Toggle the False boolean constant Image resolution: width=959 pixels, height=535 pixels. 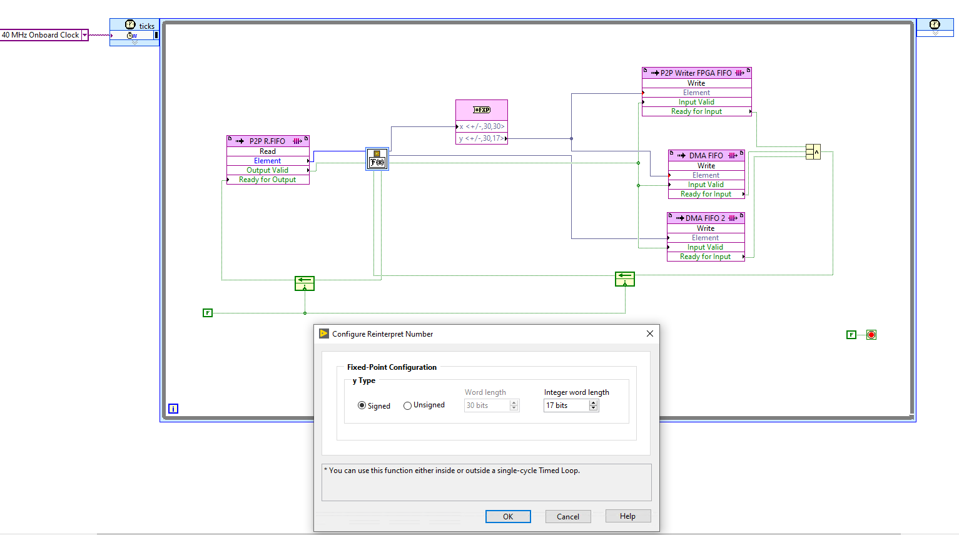[207, 312]
